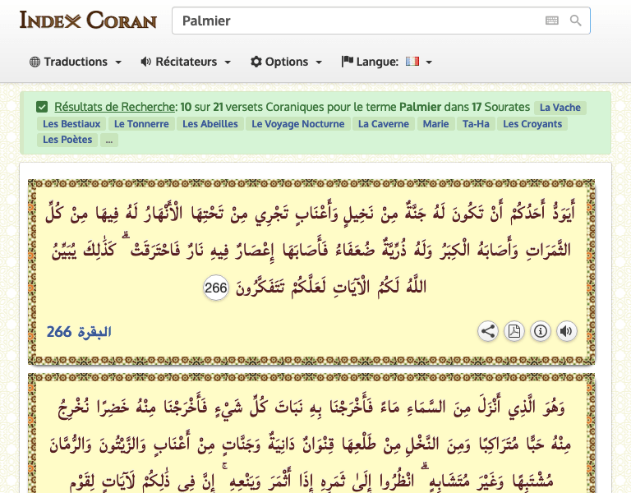The image size is (631, 493).
Task: Open the virtual keyboard icon in search
Action: (x=551, y=21)
